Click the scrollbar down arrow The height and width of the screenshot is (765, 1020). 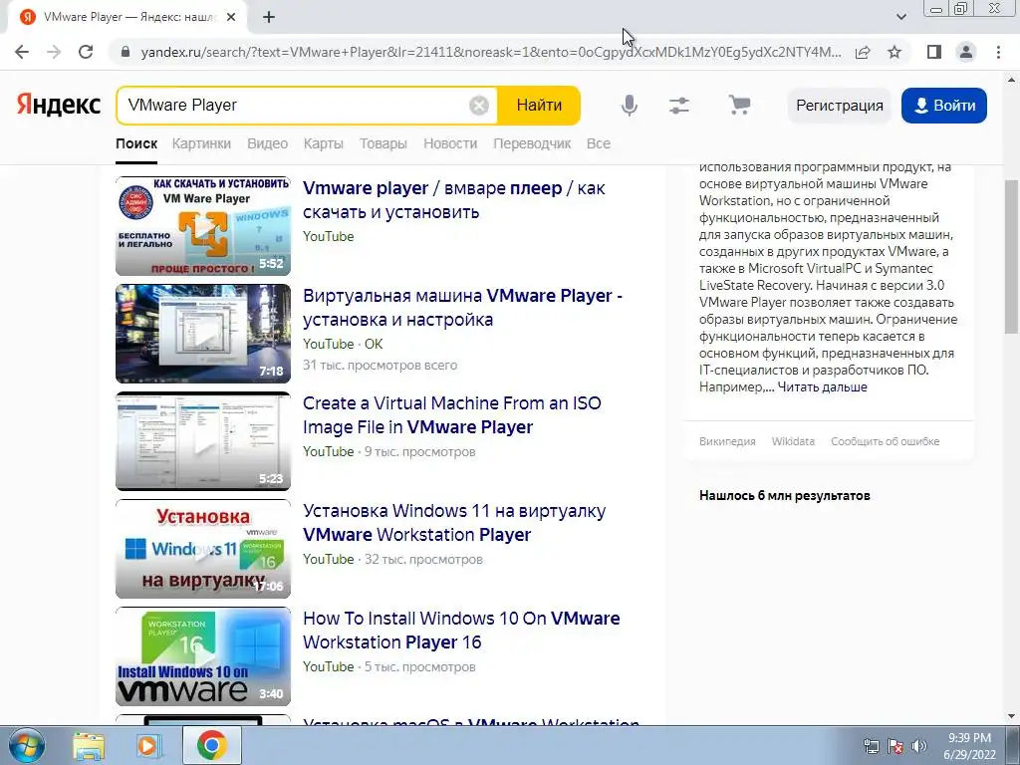point(1012,716)
